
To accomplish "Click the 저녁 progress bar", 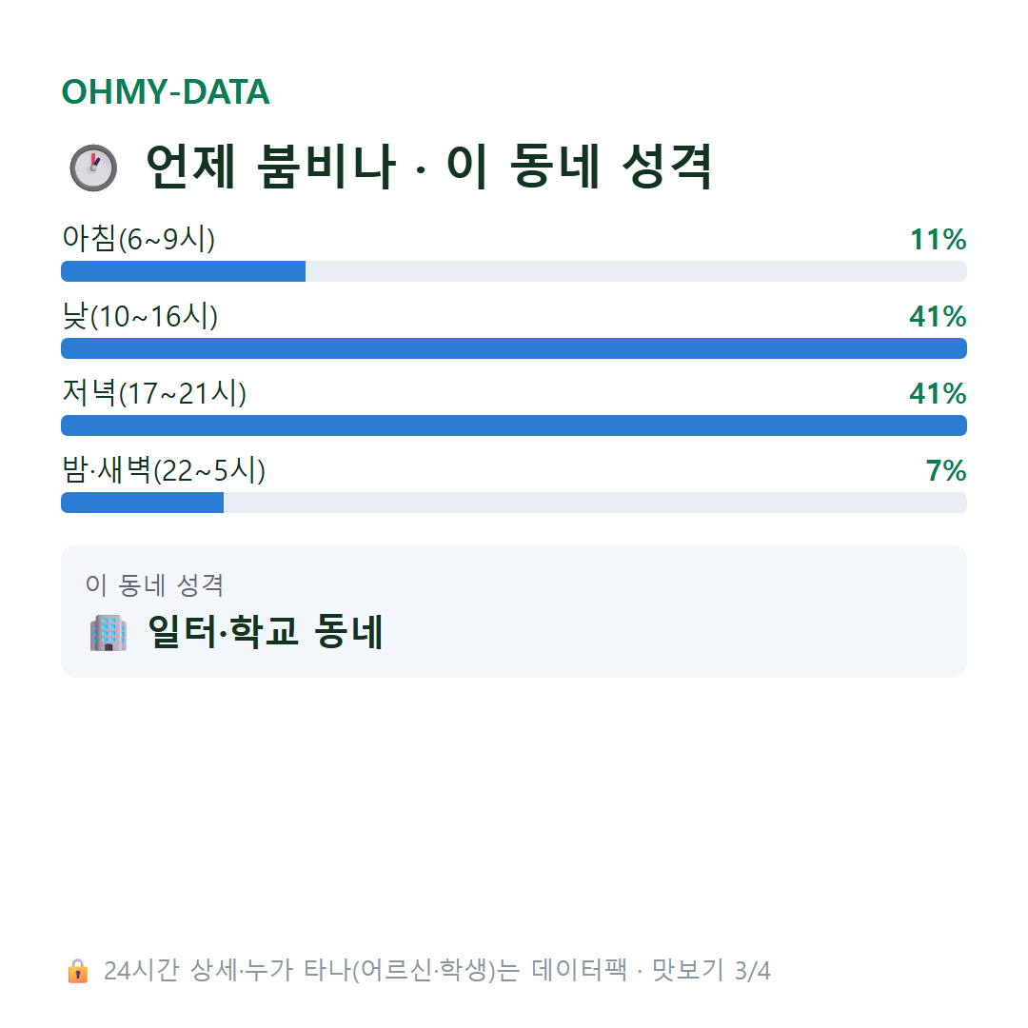I will [513, 425].
